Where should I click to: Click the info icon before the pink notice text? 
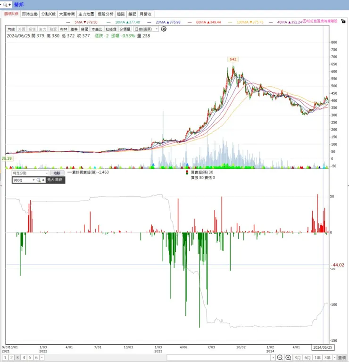tap(304, 21)
